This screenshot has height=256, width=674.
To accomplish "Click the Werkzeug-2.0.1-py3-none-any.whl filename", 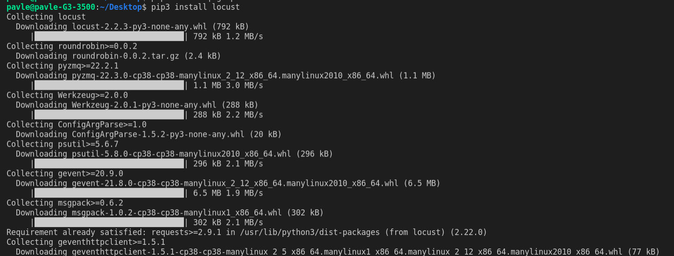I will 144,105.
